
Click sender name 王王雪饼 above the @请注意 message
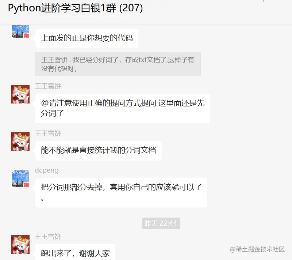(x=48, y=86)
